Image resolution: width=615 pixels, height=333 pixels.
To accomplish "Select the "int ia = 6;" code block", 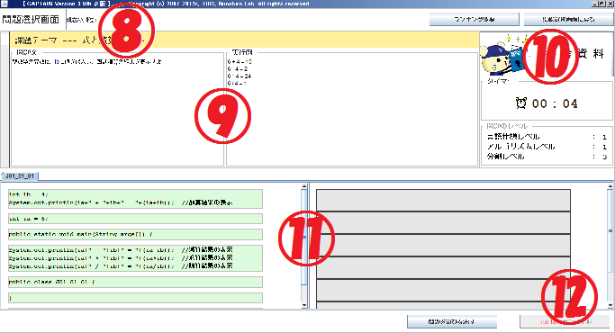I will [135, 219].
